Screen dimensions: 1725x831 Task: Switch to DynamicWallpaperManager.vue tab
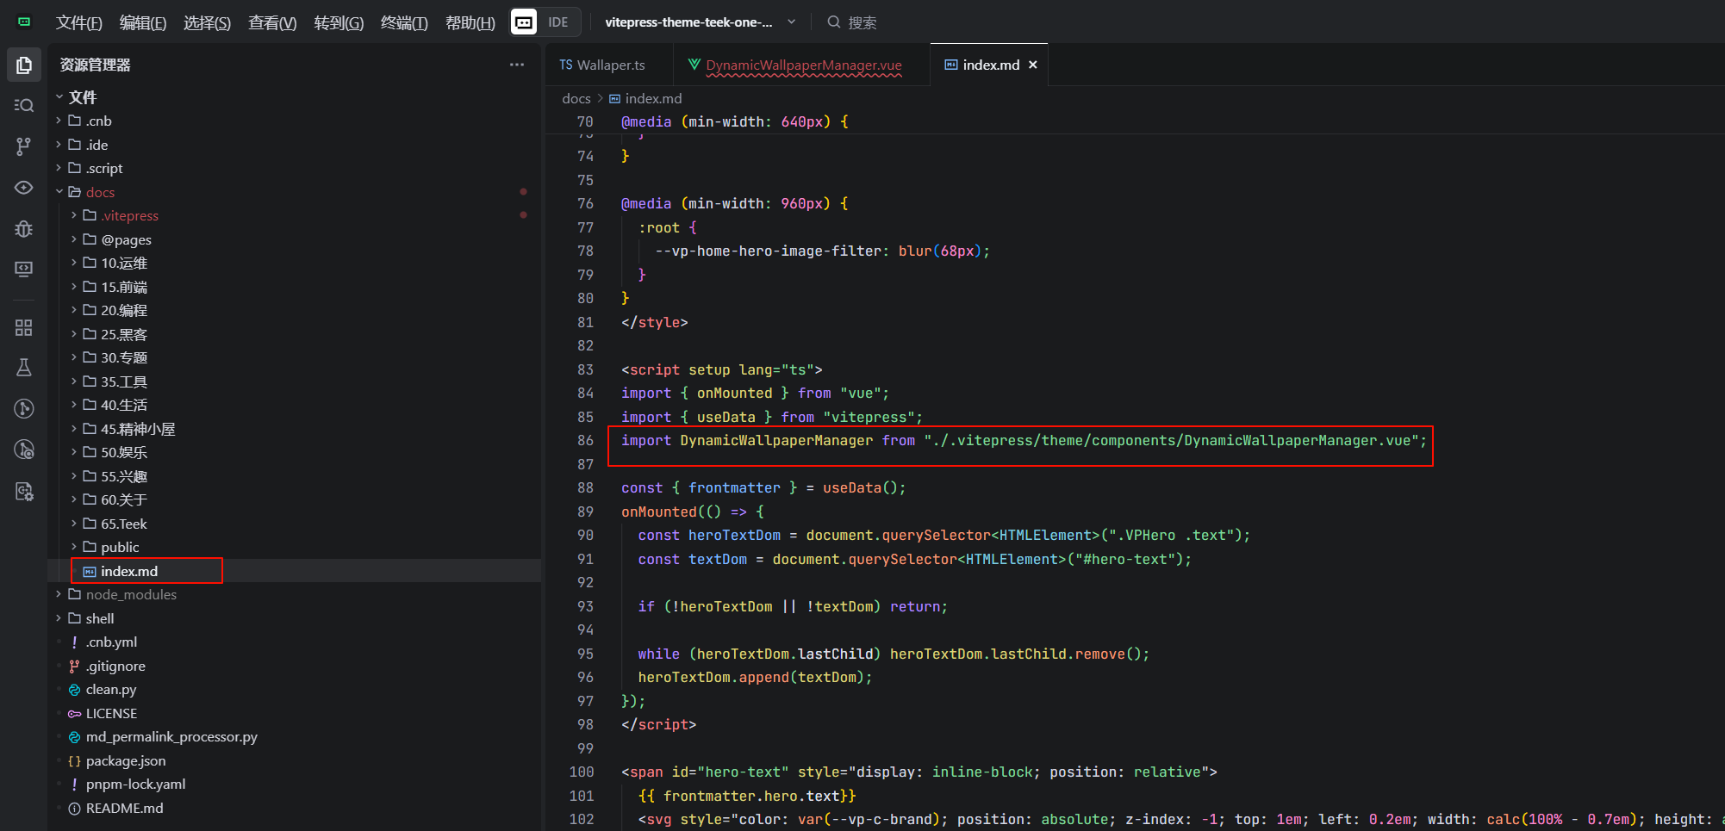click(x=803, y=65)
